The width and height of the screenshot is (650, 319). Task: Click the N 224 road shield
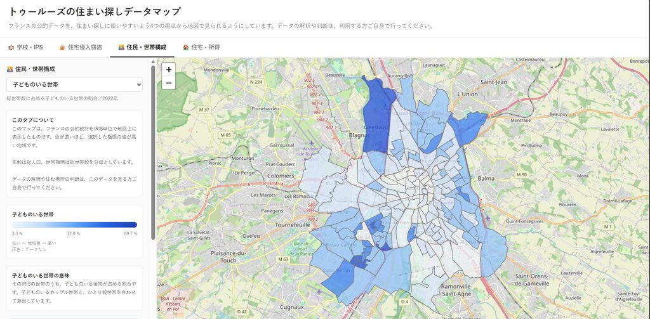coord(256,82)
